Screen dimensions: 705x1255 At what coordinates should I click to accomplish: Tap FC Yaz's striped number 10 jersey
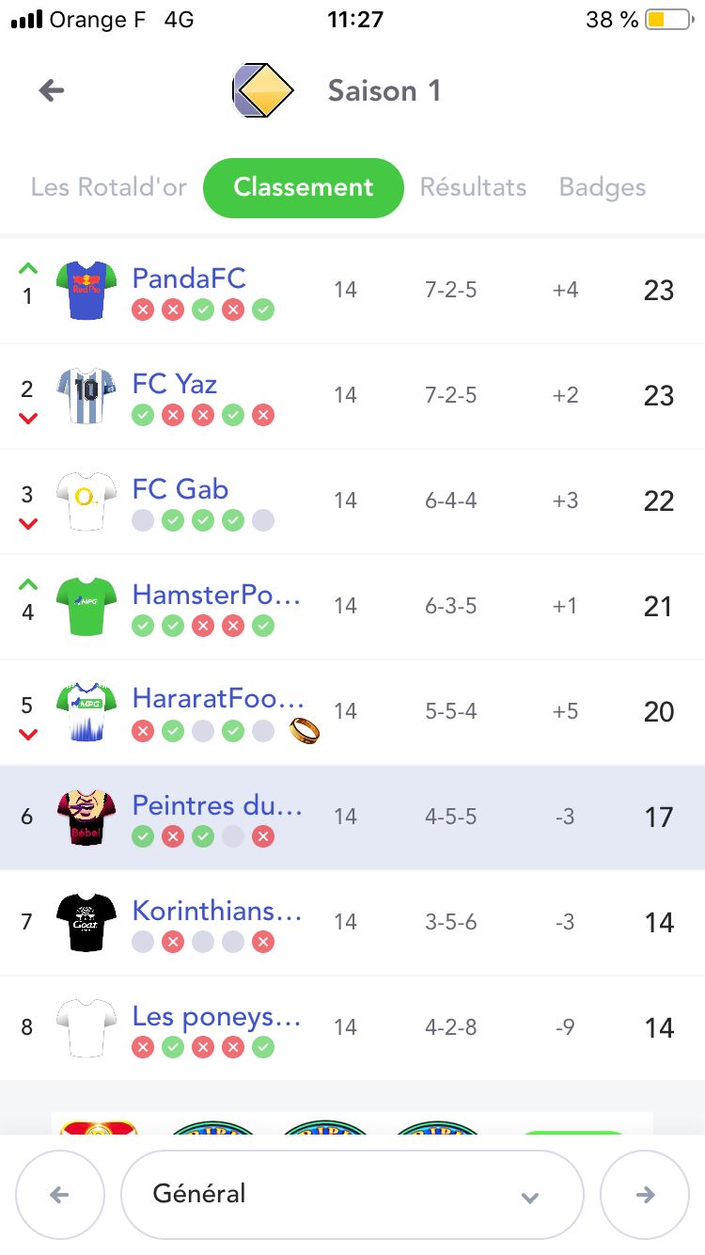pyautogui.click(x=85, y=395)
